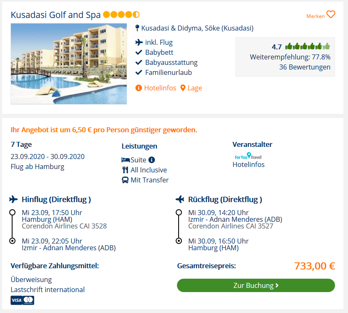Click the Zur Buchung button
This screenshot has height=313, width=348.
256,285
